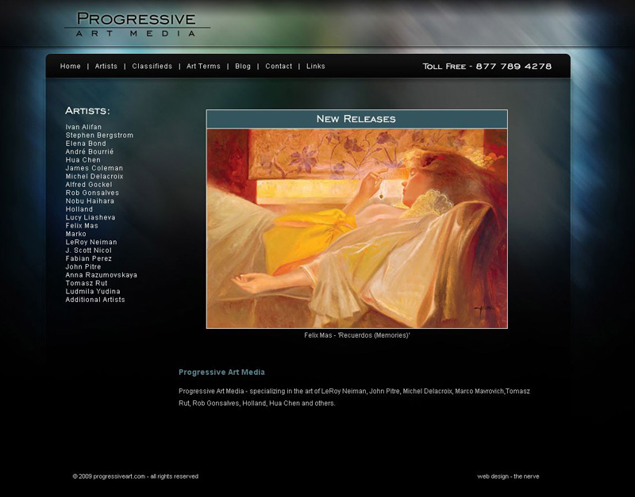Select André Bourrié from artist list
Viewport: 635px width, 497px height.
[90, 151]
